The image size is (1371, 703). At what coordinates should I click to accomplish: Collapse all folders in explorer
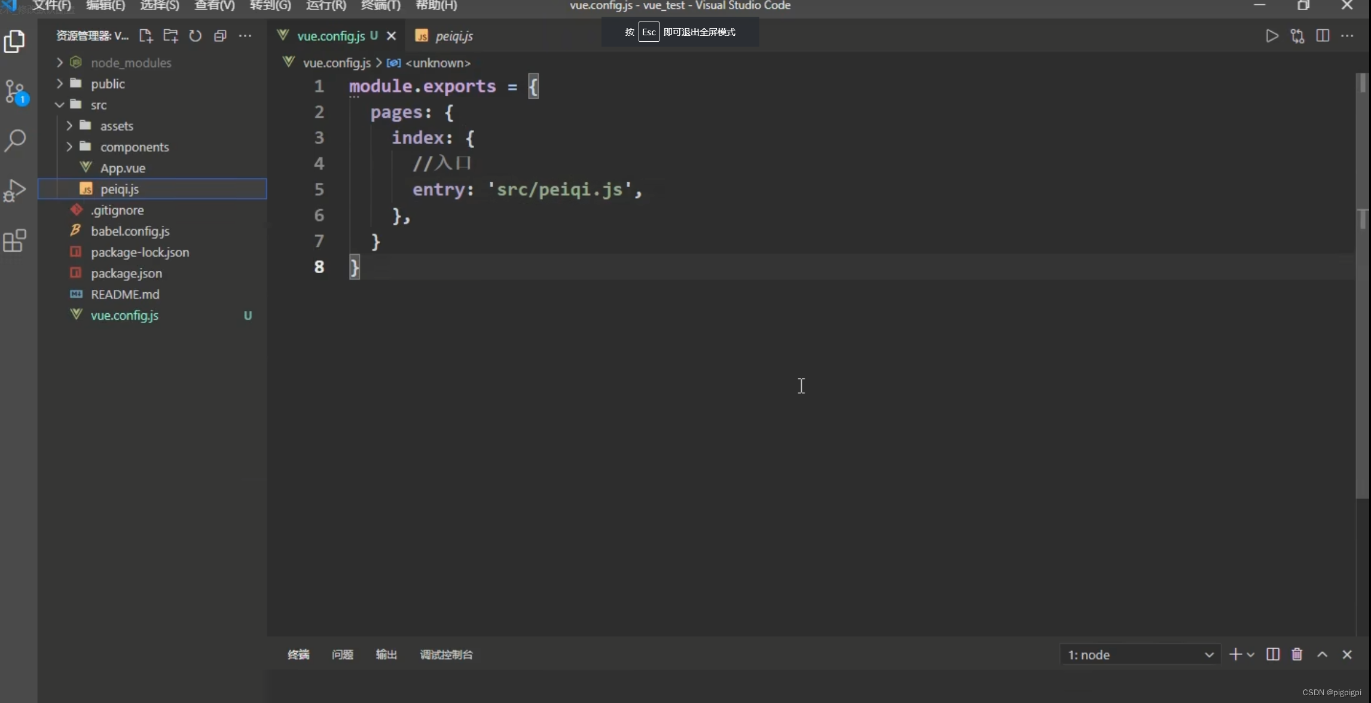[220, 36]
